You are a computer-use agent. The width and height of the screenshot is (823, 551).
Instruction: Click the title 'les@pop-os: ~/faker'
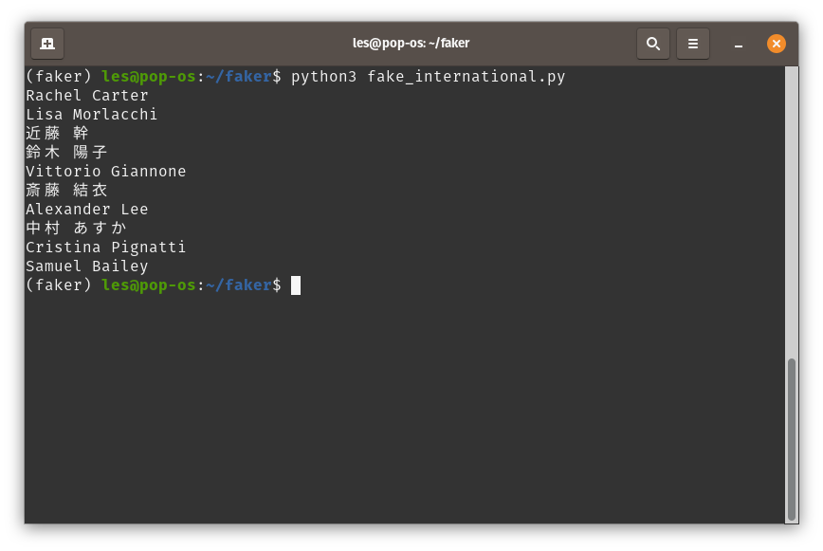pyautogui.click(x=411, y=43)
